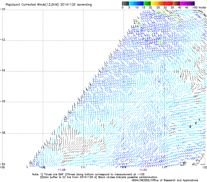207x182 pixels.
Task: Click the lone green wind barb near the bottom edge
Action: [x=152, y=160]
